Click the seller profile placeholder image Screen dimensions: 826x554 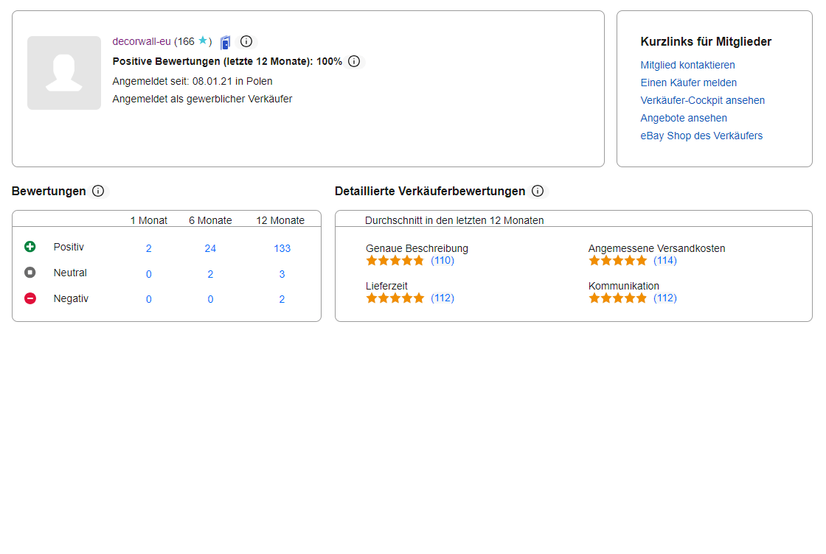(x=63, y=73)
